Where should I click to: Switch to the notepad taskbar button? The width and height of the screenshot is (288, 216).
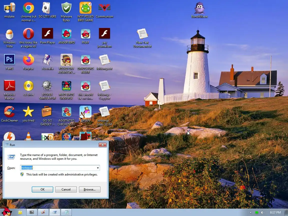[x=66, y=212]
